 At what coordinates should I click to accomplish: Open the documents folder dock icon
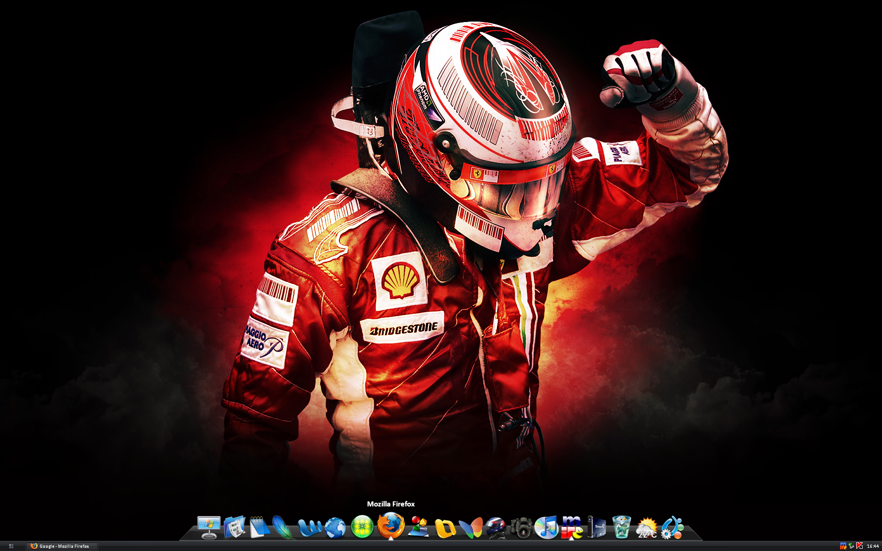pyautogui.click(x=235, y=527)
